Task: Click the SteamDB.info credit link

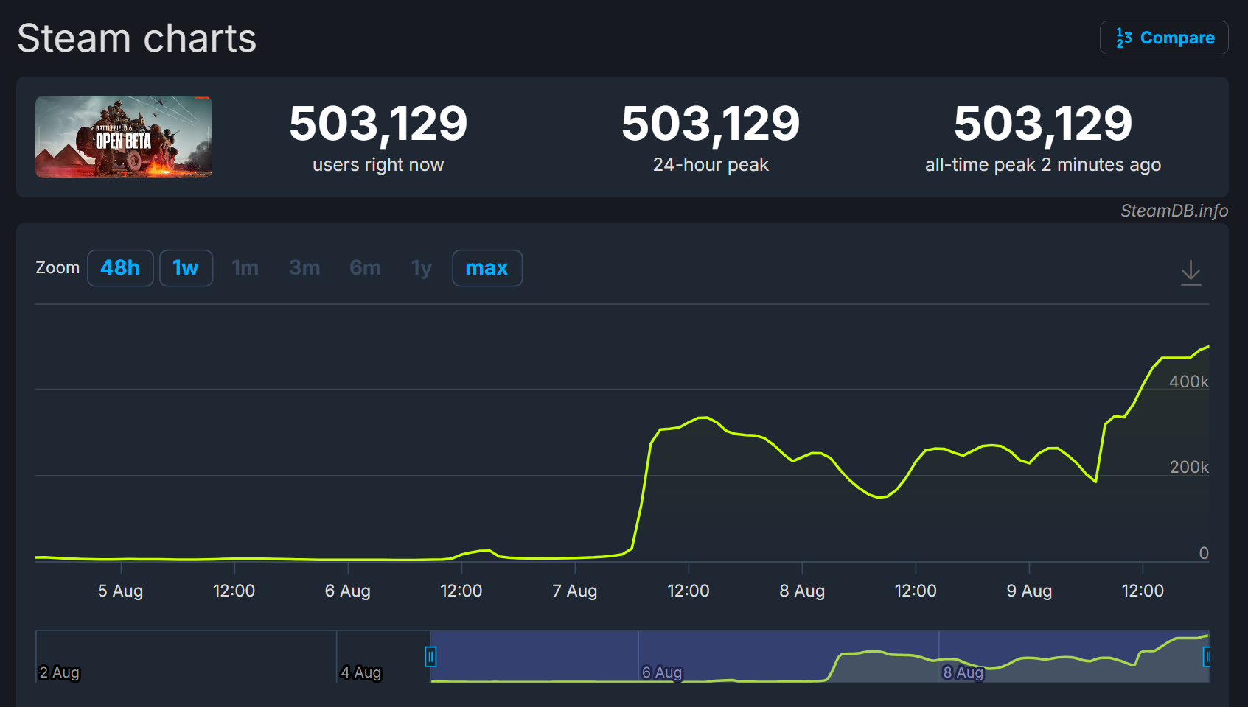Action: point(1174,211)
